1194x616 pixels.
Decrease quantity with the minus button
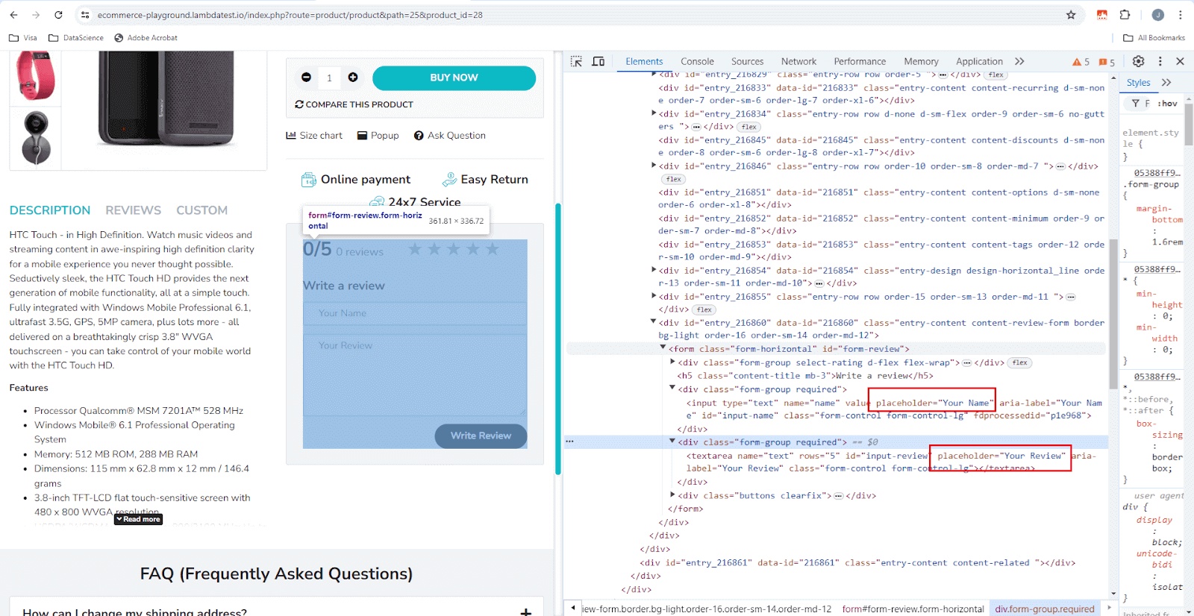(x=306, y=78)
